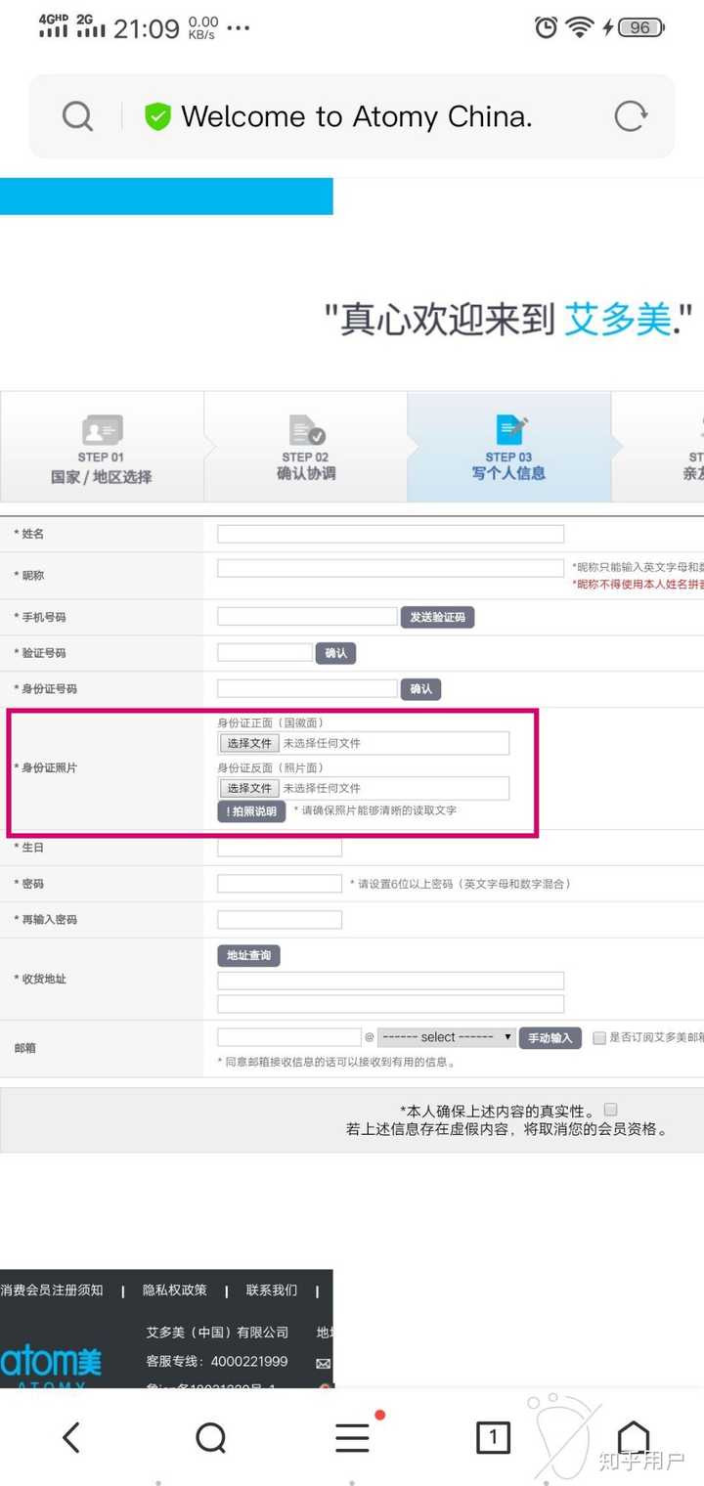The width and height of the screenshot is (704, 1486).
Task: Tap the customer hotline 4000221999 text
Action: (249, 1361)
